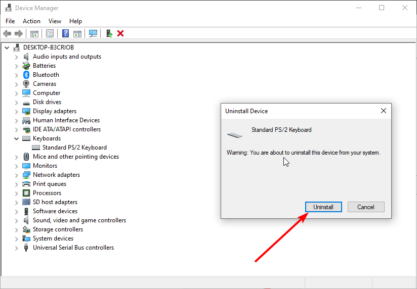Open the Properties toolbar icon
417x289 pixels.
[50, 33]
